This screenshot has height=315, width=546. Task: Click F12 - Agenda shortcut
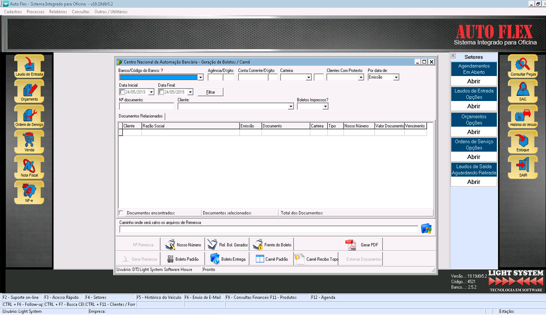pos(324,297)
